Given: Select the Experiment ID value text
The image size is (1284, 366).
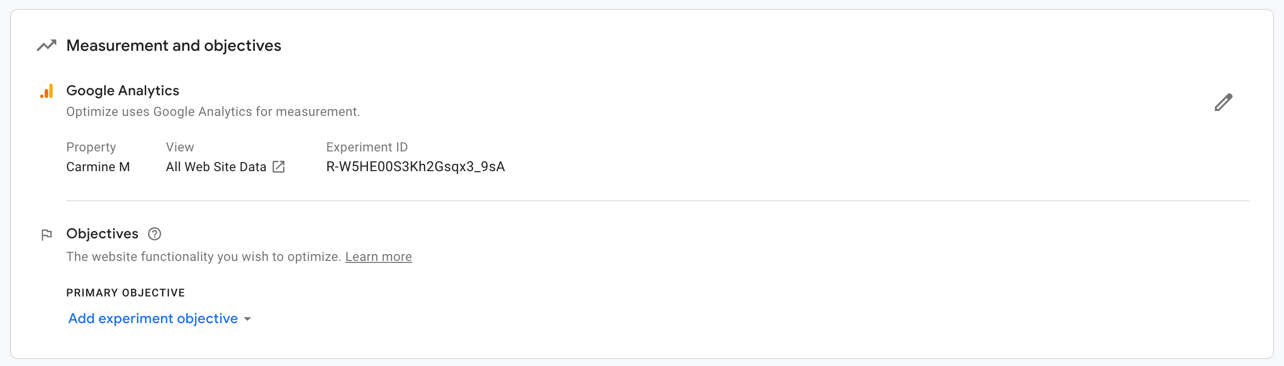Looking at the screenshot, I should coord(415,167).
